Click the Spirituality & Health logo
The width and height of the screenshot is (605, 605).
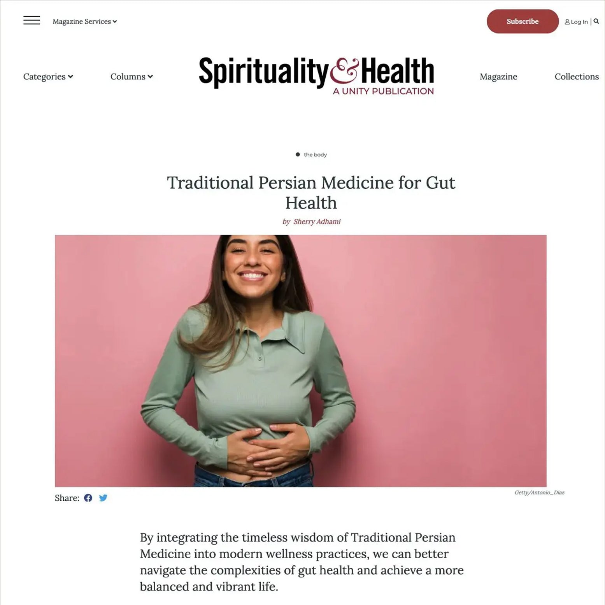[x=316, y=76]
